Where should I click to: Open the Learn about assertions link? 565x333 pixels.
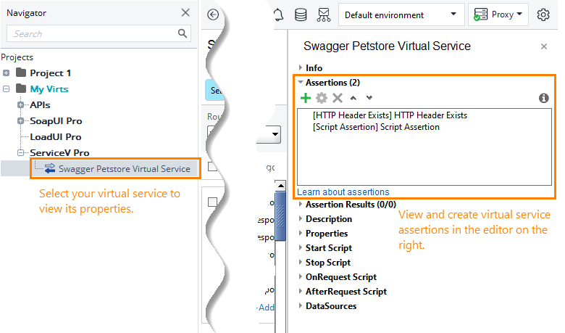pyautogui.click(x=343, y=192)
